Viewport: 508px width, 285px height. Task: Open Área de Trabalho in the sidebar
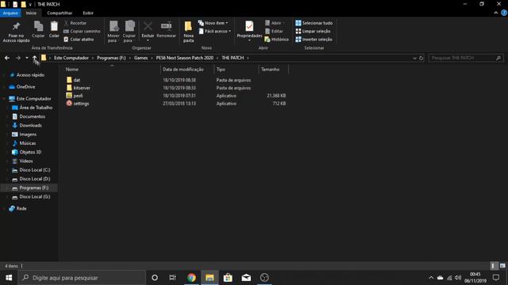[x=36, y=108]
